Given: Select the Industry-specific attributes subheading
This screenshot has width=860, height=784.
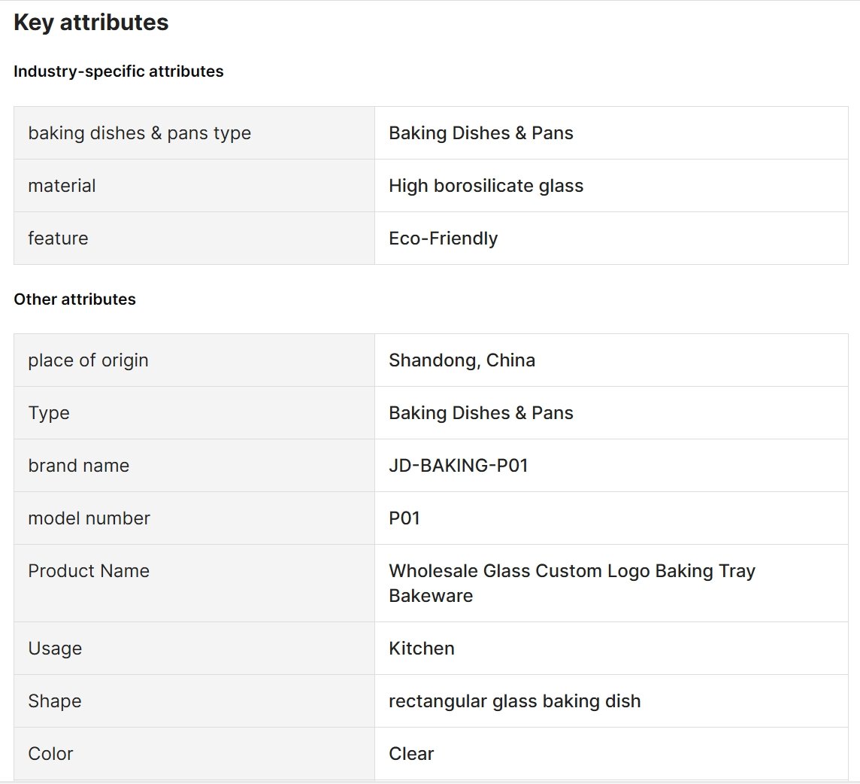Looking at the screenshot, I should pos(119,71).
